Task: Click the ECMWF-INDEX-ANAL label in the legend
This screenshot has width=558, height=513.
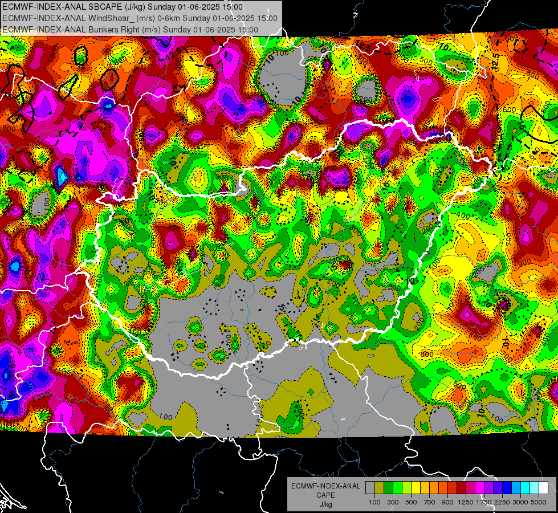Action: 325,486
